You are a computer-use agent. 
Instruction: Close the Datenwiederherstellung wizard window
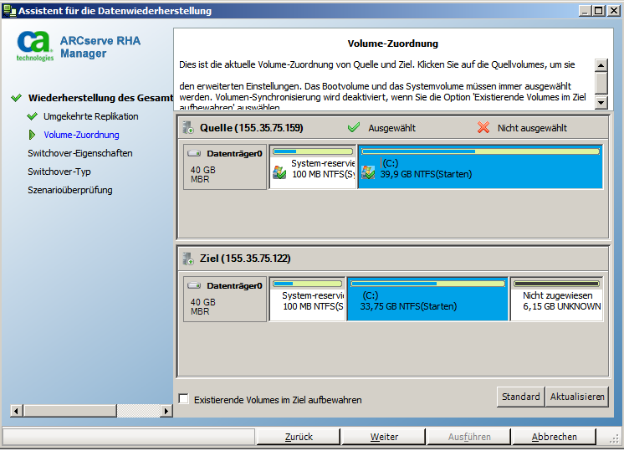click(x=614, y=11)
